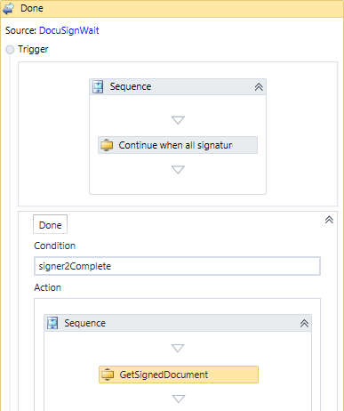The width and height of the screenshot is (344, 411).
Task: Click the Trigger Sequence header title
Action: 131,86
